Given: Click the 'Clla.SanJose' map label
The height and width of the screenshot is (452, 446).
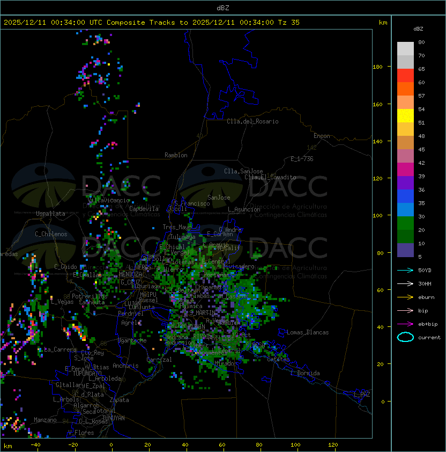Looking at the screenshot, I should [x=243, y=171].
